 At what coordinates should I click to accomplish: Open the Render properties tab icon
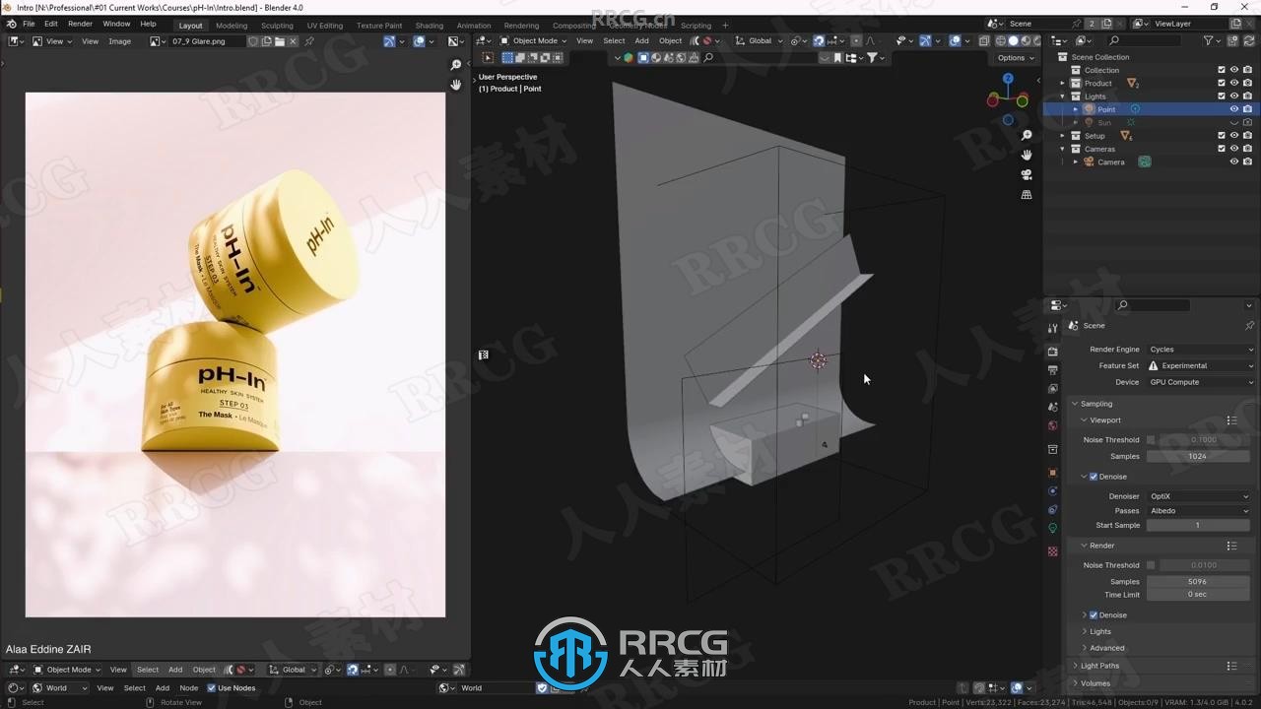click(x=1052, y=352)
